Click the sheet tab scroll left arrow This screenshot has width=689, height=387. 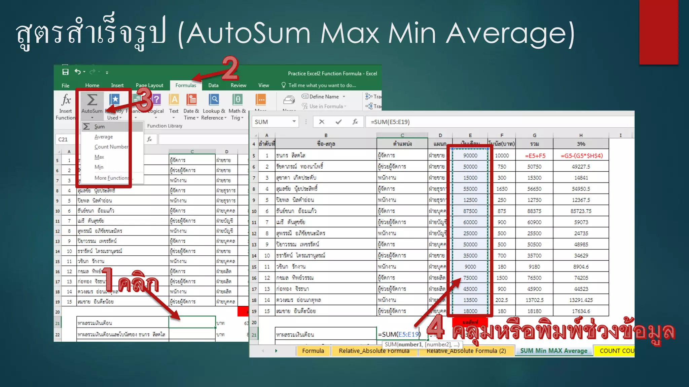click(263, 351)
